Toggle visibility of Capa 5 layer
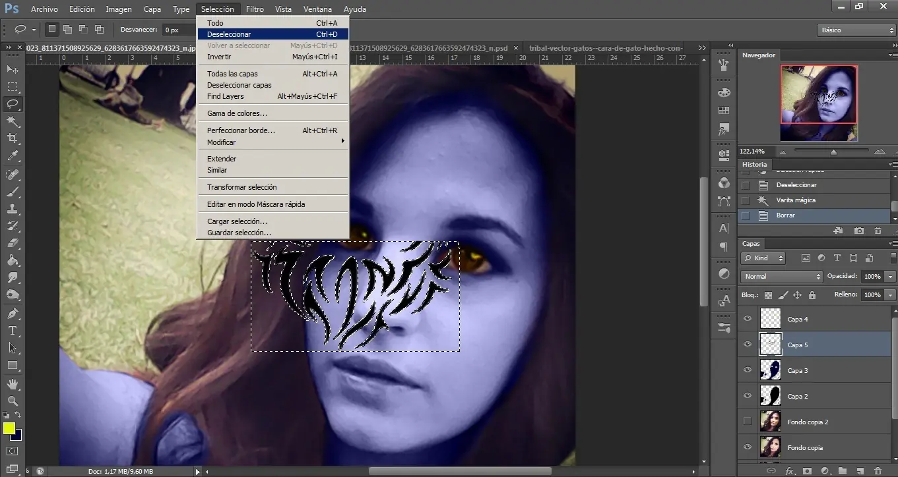This screenshot has height=477, width=898. pos(748,345)
